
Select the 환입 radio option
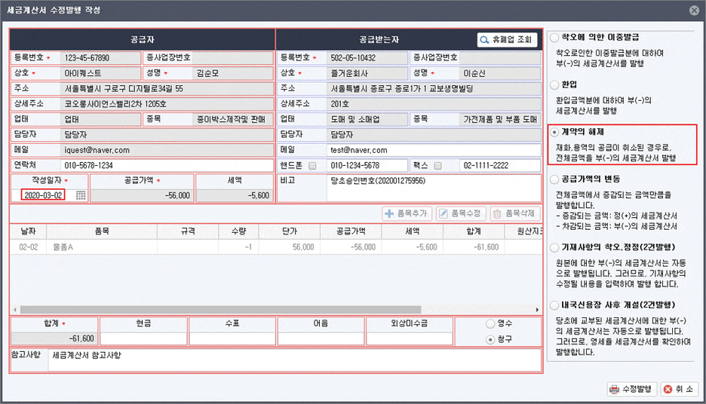[x=554, y=84]
